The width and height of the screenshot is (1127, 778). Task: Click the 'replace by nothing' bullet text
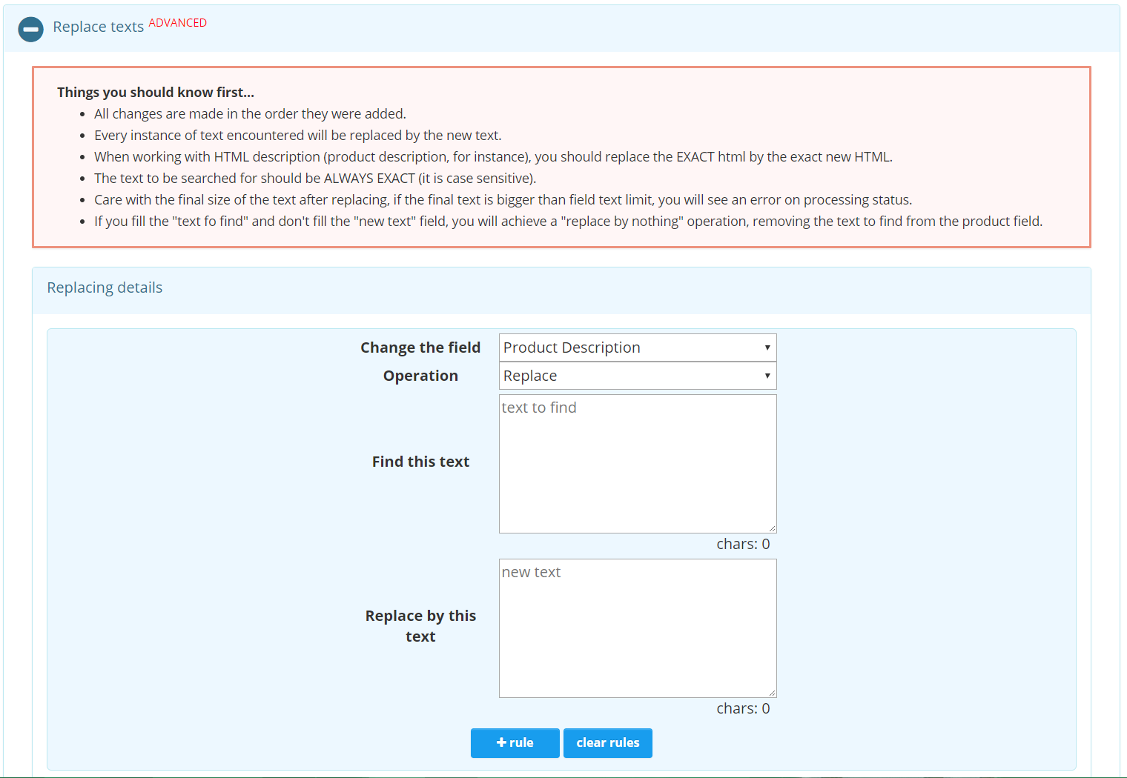point(568,222)
